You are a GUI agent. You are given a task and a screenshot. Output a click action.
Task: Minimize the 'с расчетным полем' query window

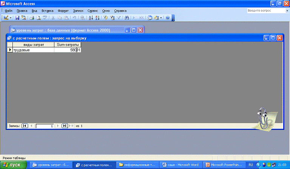pyautogui.click(x=266, y=38)
